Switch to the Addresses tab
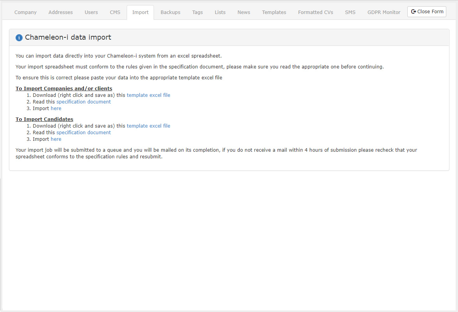 [x=60, y=12]
